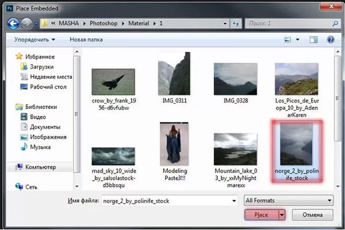This screenshot has height=230, width=345.
Task: Open Музыка library
Action: tap(40, 147)
